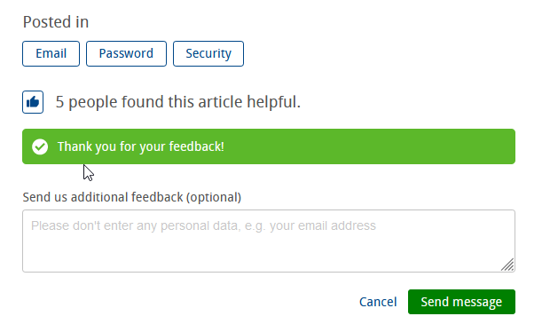Dismiss the feedback form via Cancel
550x332 pixels.
tap(378, 302)
